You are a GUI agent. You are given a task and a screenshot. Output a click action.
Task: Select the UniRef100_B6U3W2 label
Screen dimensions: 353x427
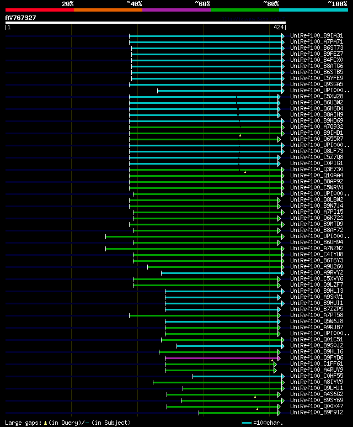pos(317,102)
